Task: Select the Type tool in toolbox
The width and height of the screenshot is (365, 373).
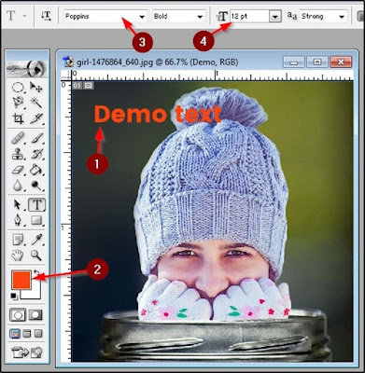Action: 36,205
